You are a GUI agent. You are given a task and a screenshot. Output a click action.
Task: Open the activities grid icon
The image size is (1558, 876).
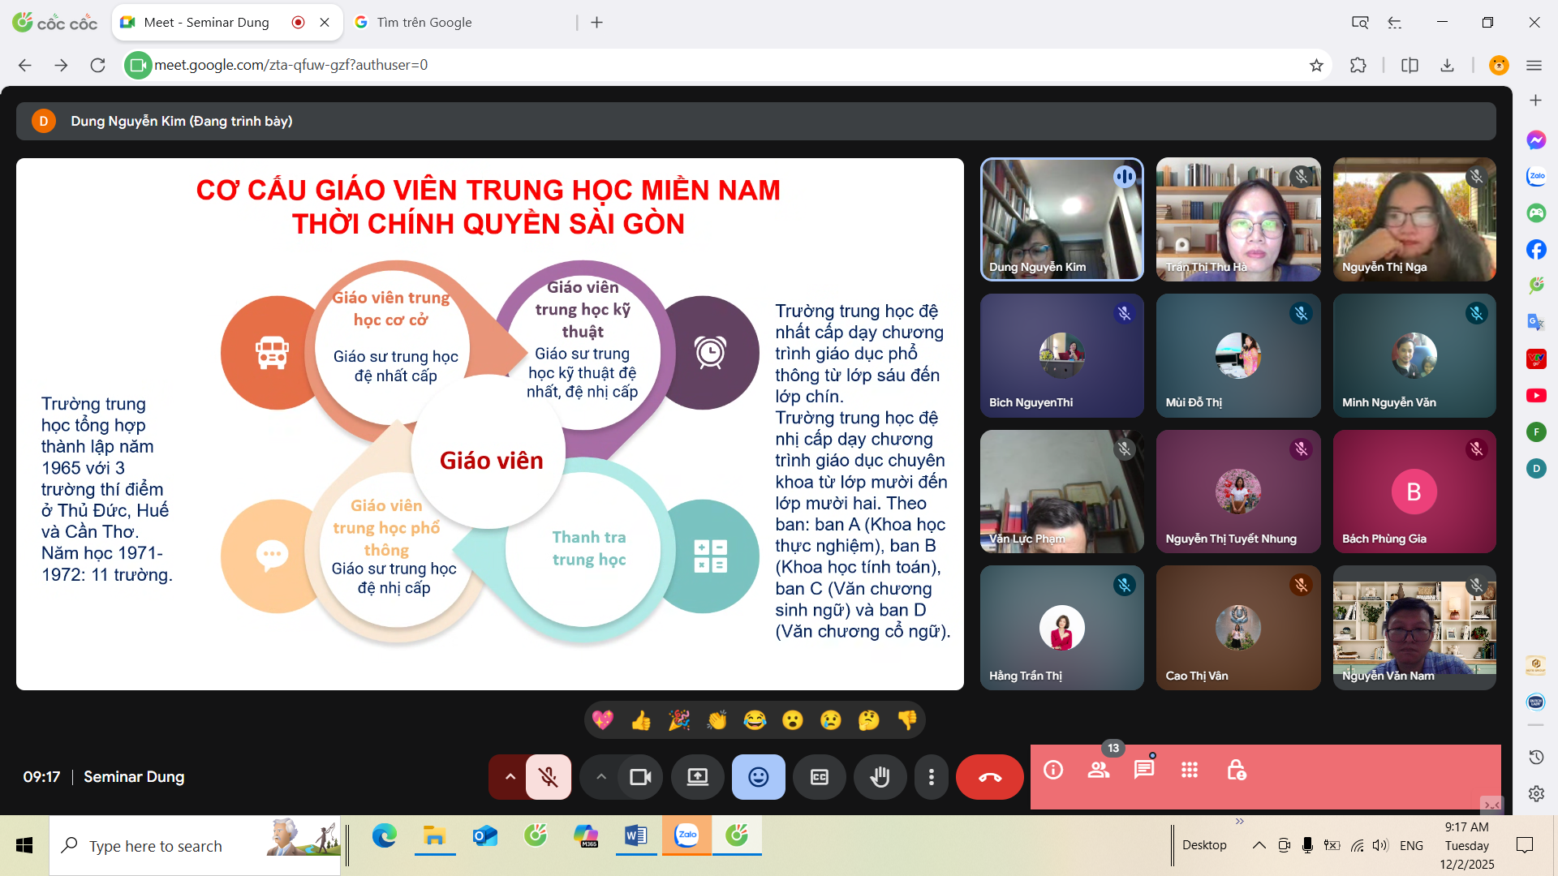1190,770
